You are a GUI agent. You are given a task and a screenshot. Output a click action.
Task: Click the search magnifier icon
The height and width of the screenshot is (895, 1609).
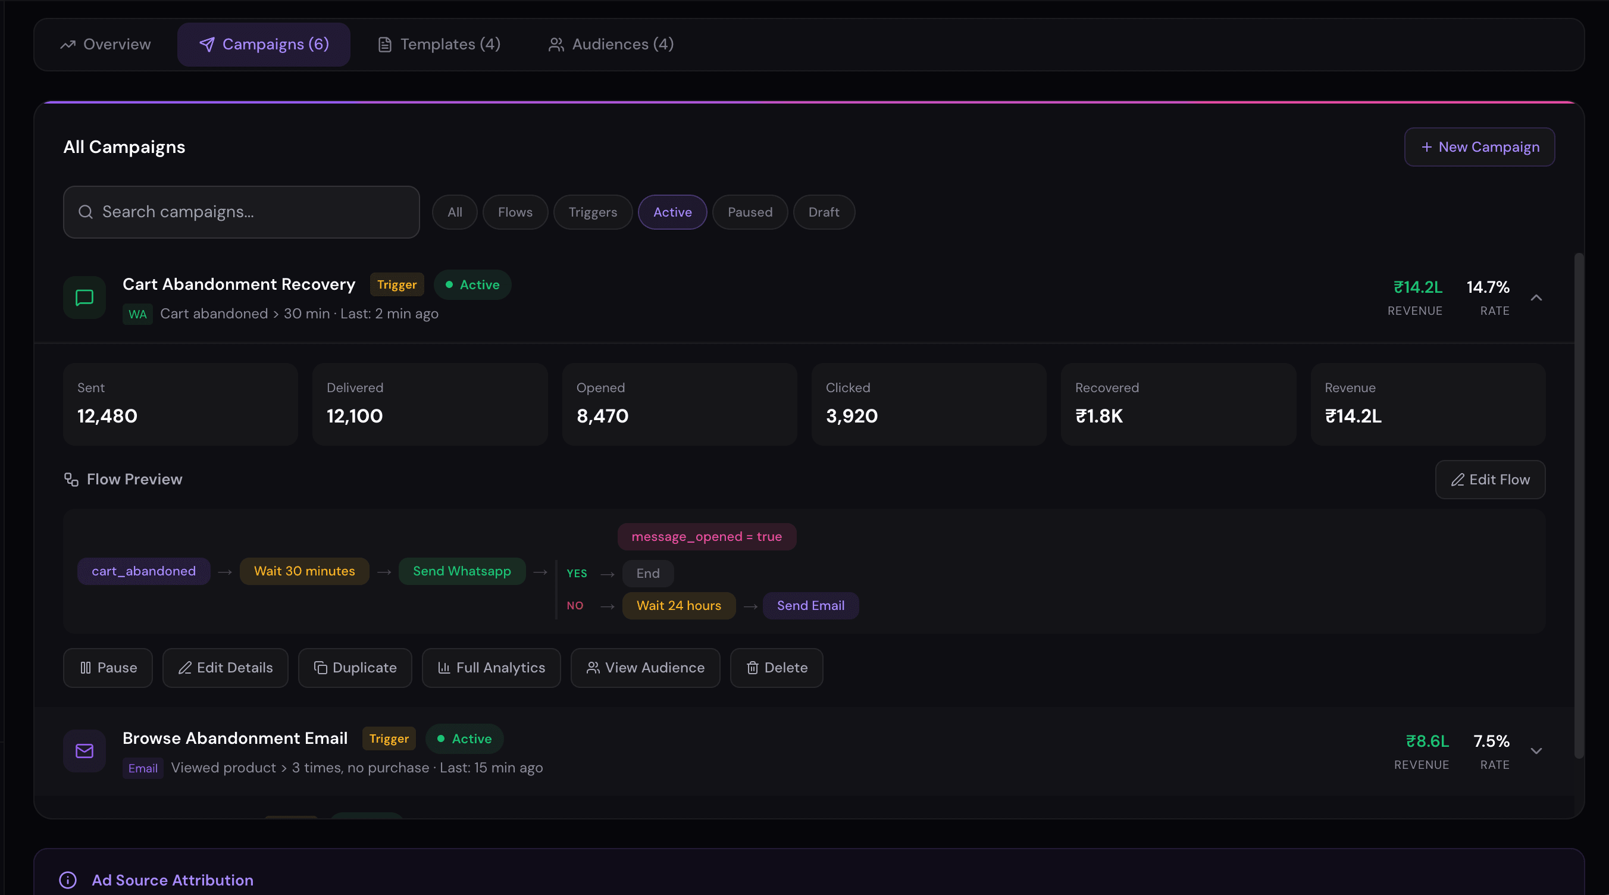coord(86,212)
